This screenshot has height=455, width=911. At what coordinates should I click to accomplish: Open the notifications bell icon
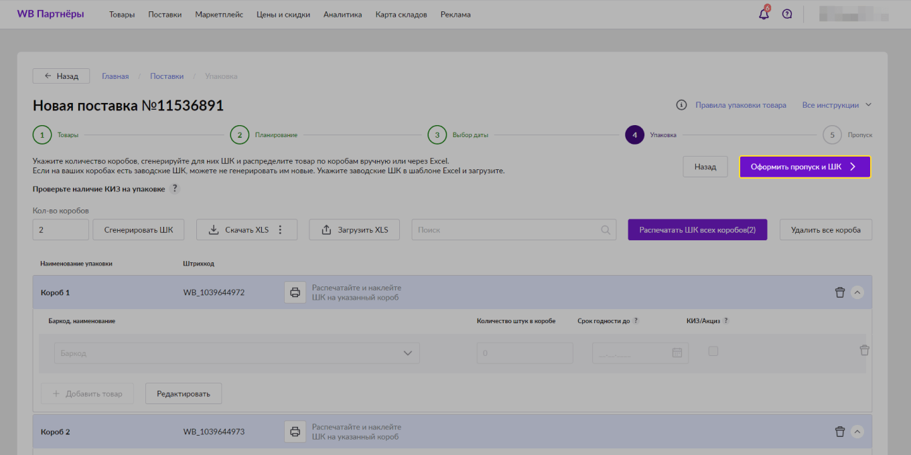pyautogui.click(x=764, y=14)
